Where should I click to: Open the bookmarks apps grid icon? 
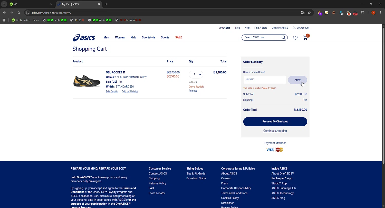4,20
